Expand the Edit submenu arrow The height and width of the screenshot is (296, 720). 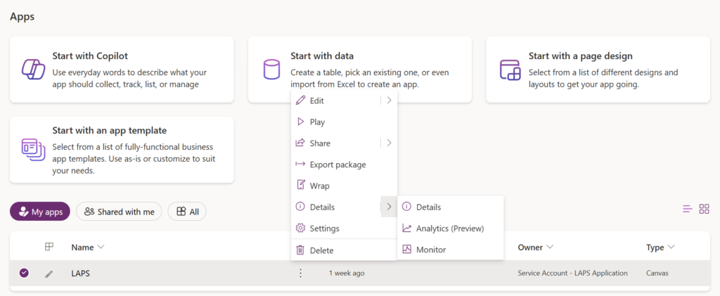[389, 101]
